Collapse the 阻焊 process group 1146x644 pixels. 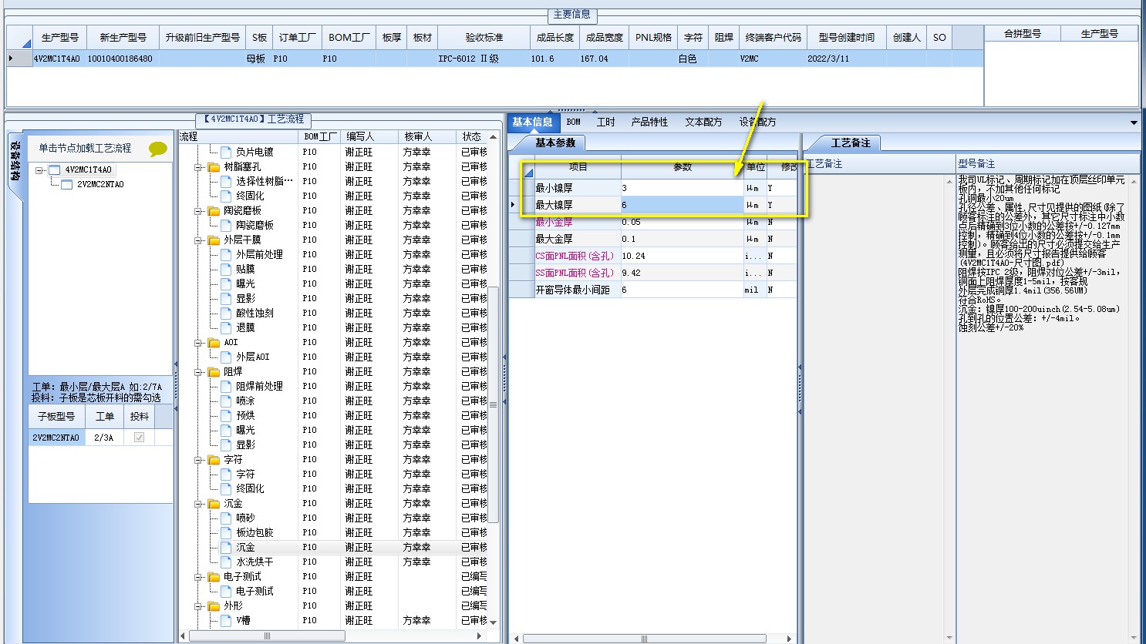click(199, 371)
